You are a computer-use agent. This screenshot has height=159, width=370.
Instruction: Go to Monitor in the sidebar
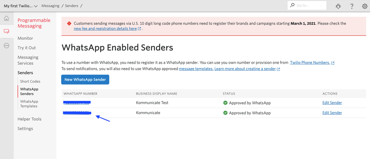point(25,38)
